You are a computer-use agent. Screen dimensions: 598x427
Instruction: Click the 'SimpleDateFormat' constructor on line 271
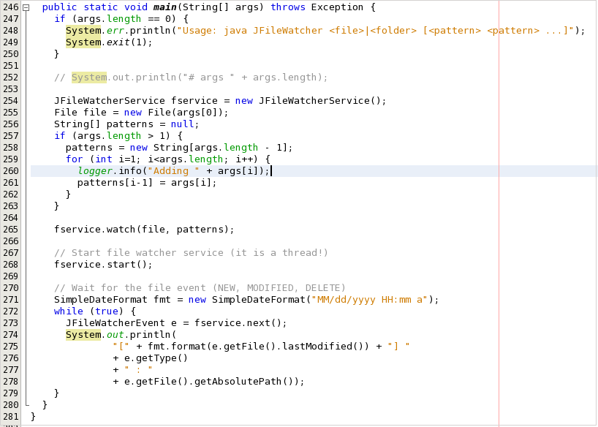pyautogui.click(x=259, y=300)
